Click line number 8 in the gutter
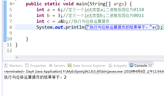Viewport: 164px width, 96px height. [11, 27]
